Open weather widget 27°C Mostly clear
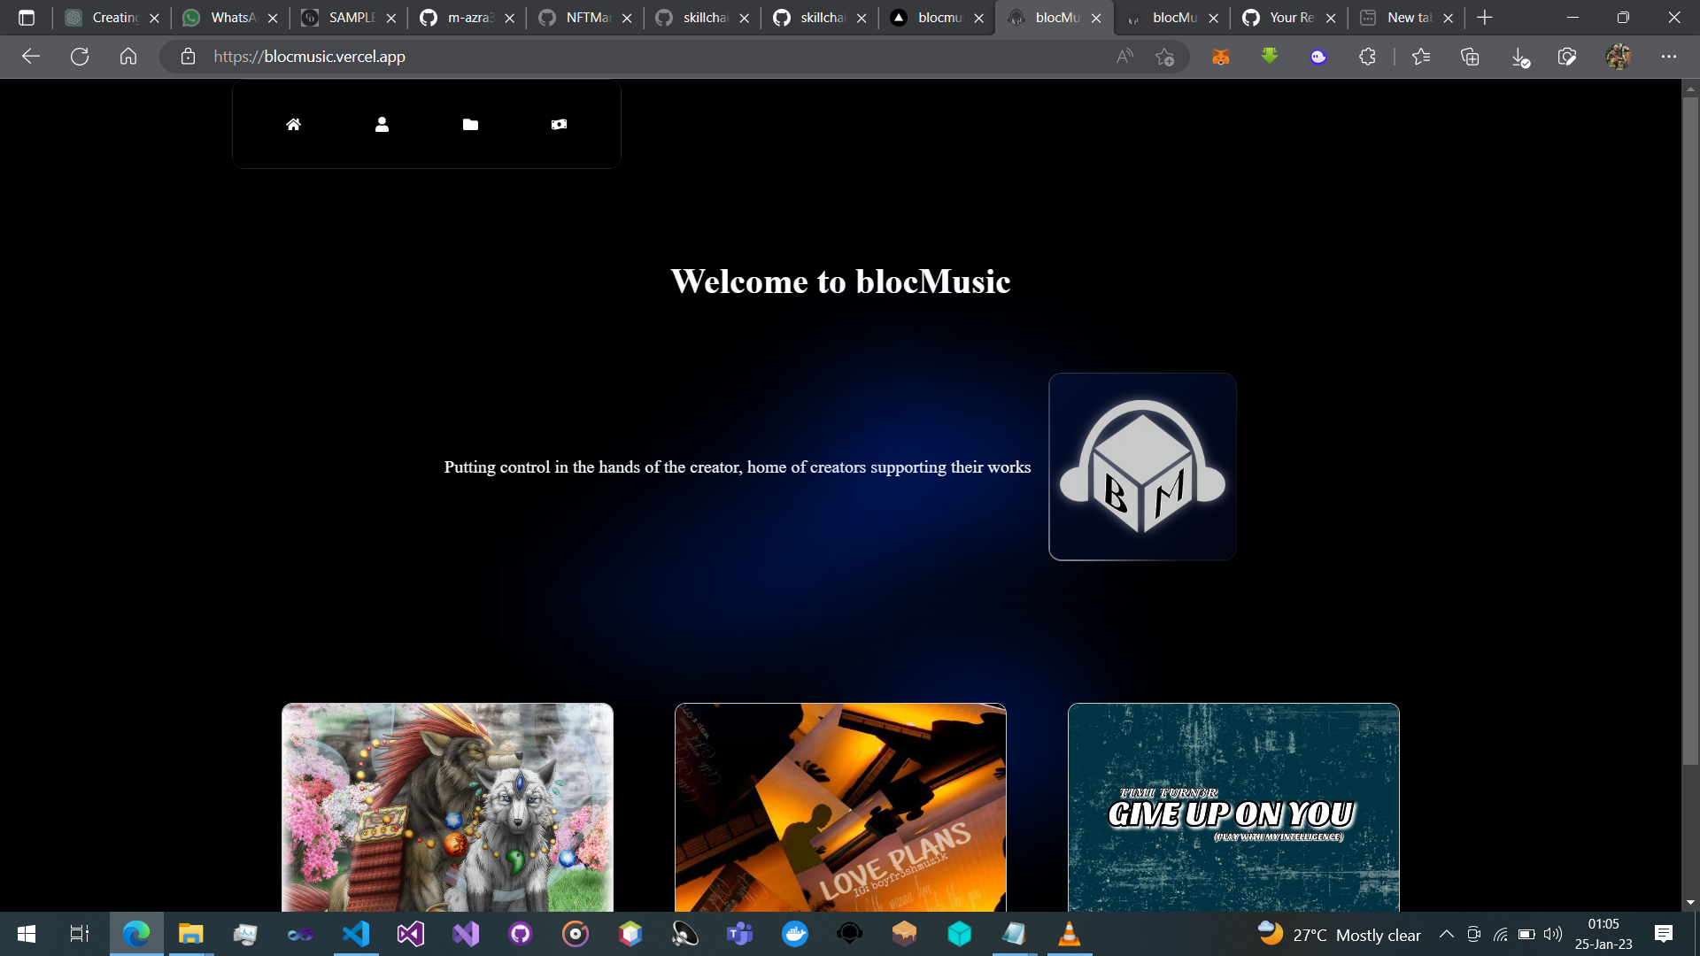The image size is (1700, 956). pyautogui.click(x=1339, y=934)
